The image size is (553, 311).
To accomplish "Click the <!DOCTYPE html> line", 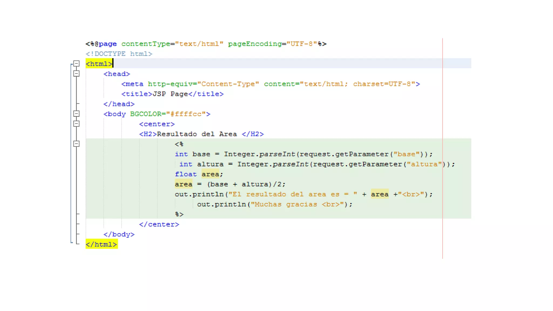I will pos(119,54).
